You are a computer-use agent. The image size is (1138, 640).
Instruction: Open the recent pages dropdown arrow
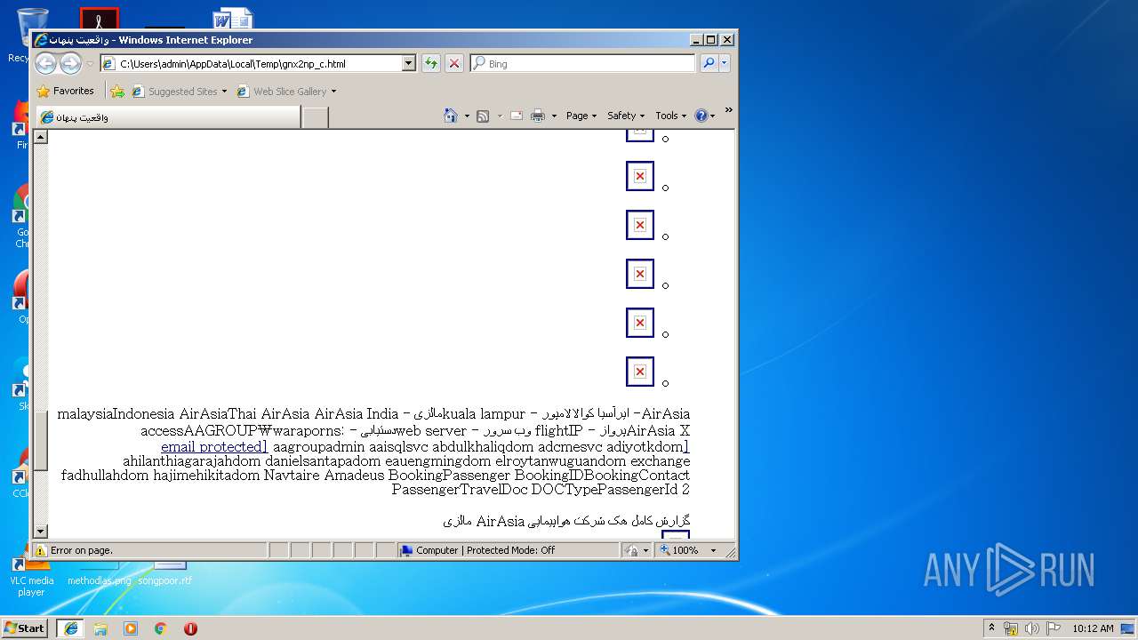(90, 64)
